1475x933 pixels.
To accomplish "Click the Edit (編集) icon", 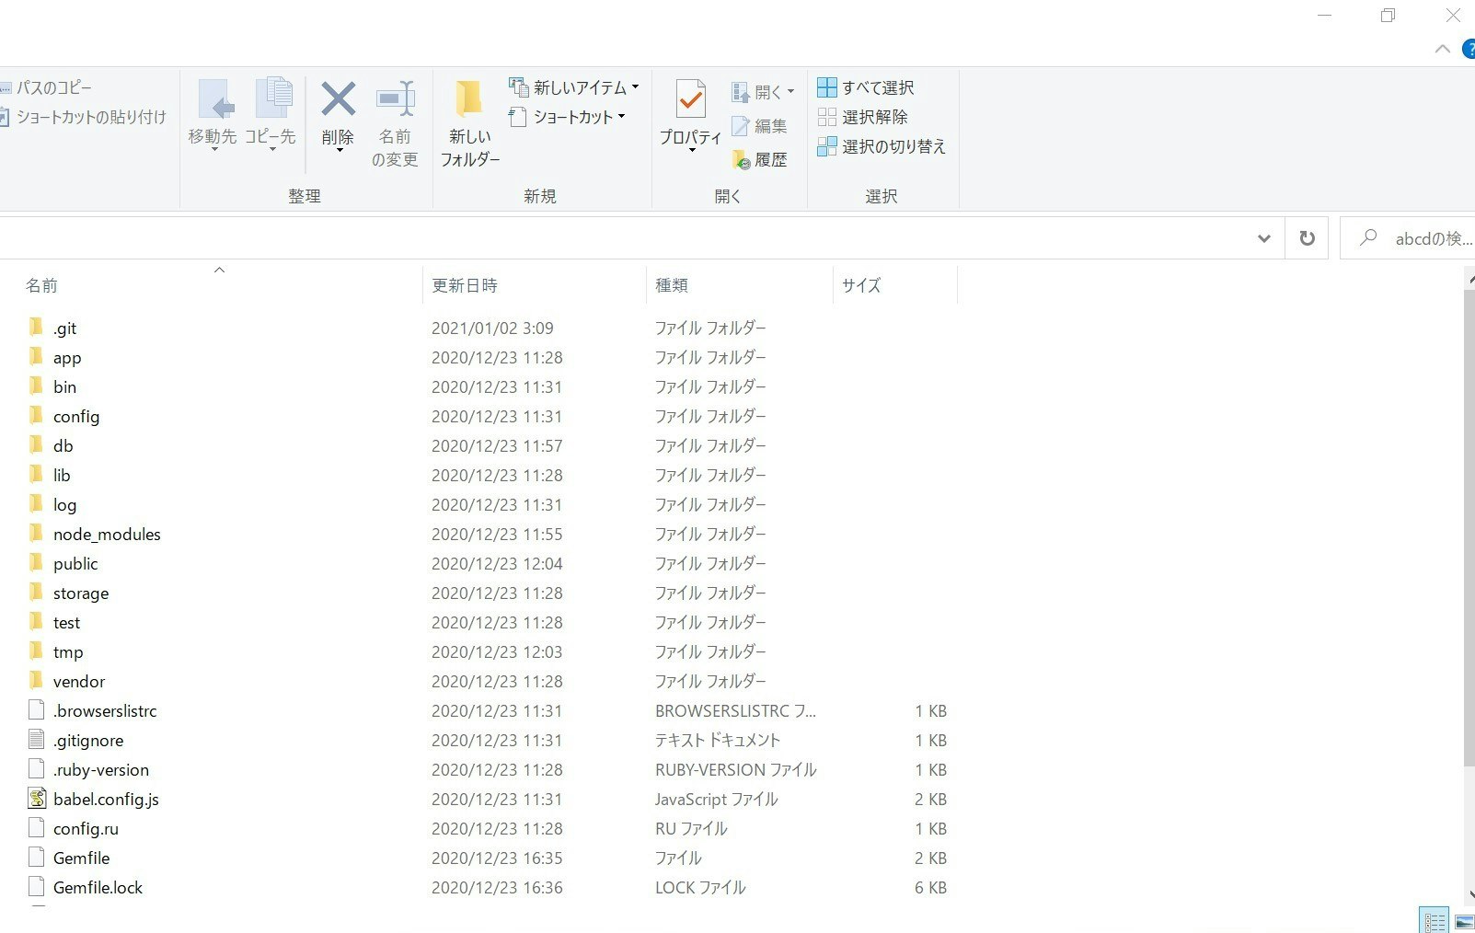I will tap(741, 126).
